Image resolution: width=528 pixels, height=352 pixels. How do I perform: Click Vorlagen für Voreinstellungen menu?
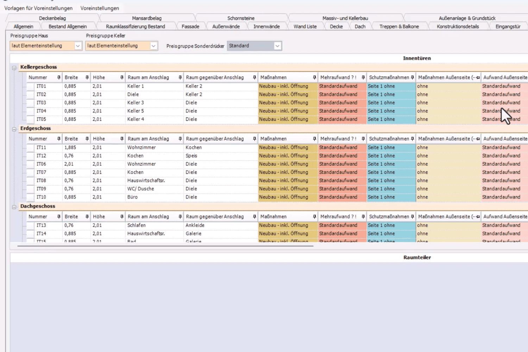[38, 8]
